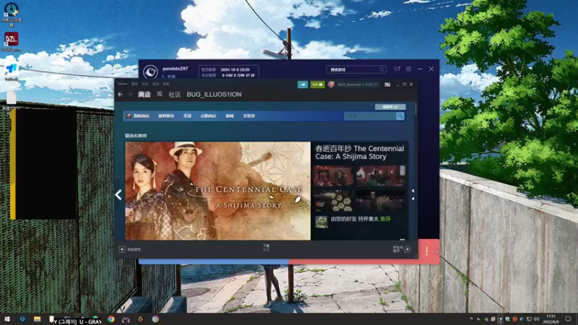Focus the Steam store search field
578x325 pixels.
click(x=370, y=116)
